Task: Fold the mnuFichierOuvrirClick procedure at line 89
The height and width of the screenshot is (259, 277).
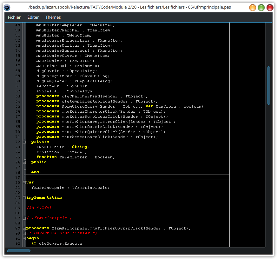Action: tap(24, 228)
